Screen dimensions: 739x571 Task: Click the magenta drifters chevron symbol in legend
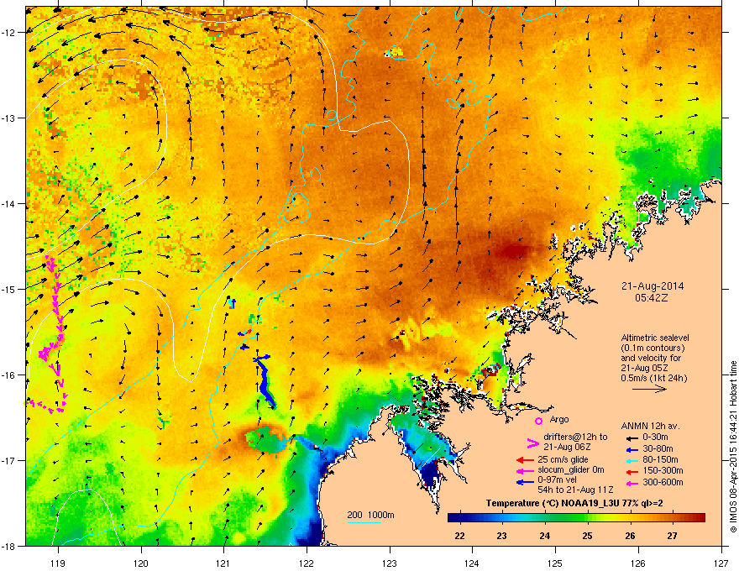(532, 443)
